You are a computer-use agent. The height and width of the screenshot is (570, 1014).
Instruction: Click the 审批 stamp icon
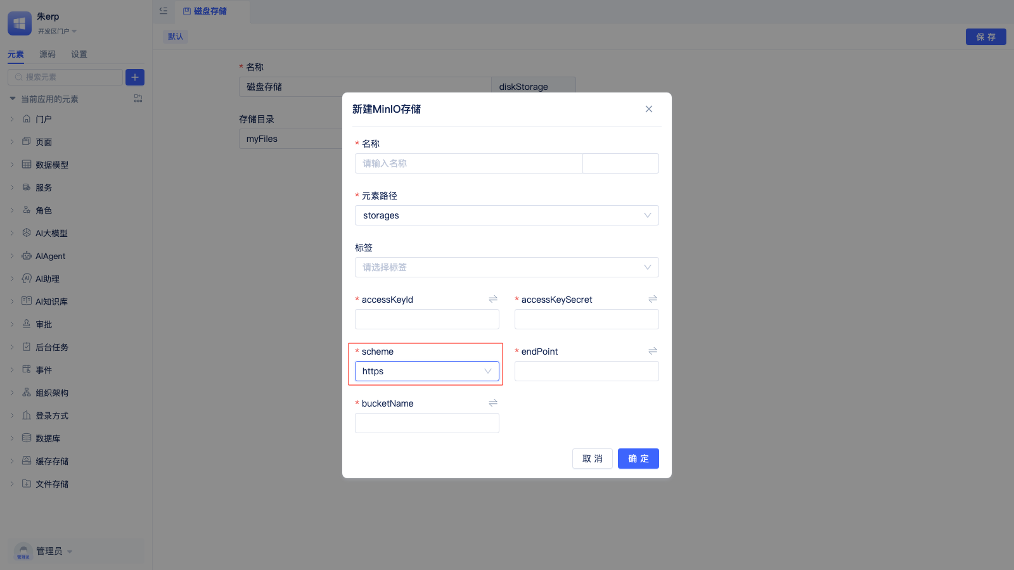27,324
